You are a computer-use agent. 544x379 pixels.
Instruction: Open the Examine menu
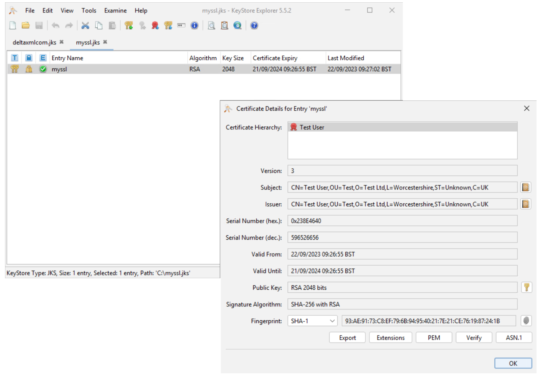pyautogui.click(x=115, y=10)
